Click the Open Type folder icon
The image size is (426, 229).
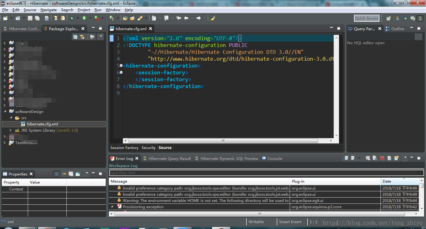point(125,18)
